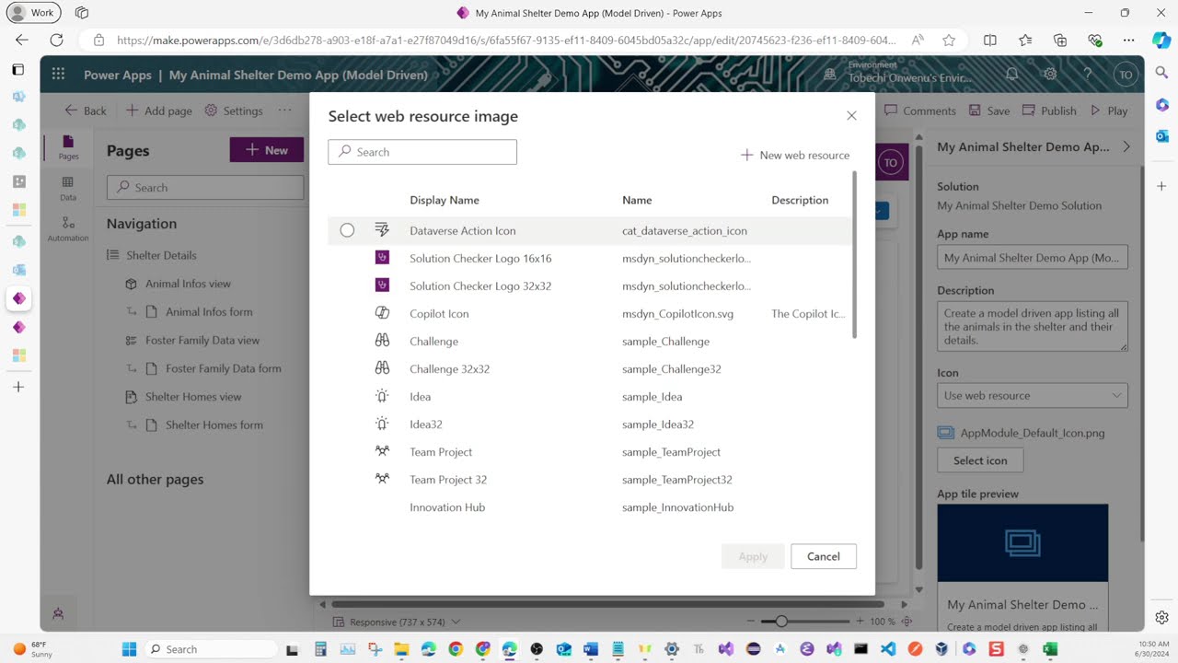Click the Challenge binoculars icon
Viewport: 1178px width, 663px height.
[382, 341]
